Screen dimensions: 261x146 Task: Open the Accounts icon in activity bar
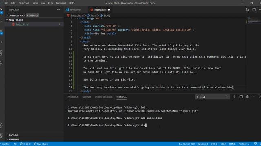tap(1, 125)
